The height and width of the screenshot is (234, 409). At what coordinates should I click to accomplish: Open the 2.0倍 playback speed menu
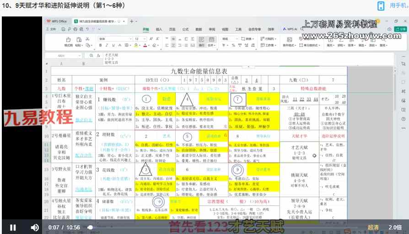395,227
